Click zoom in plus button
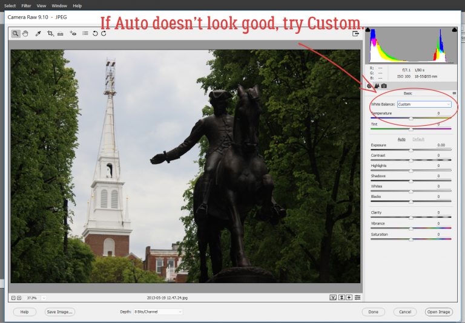 coord(19,298)
